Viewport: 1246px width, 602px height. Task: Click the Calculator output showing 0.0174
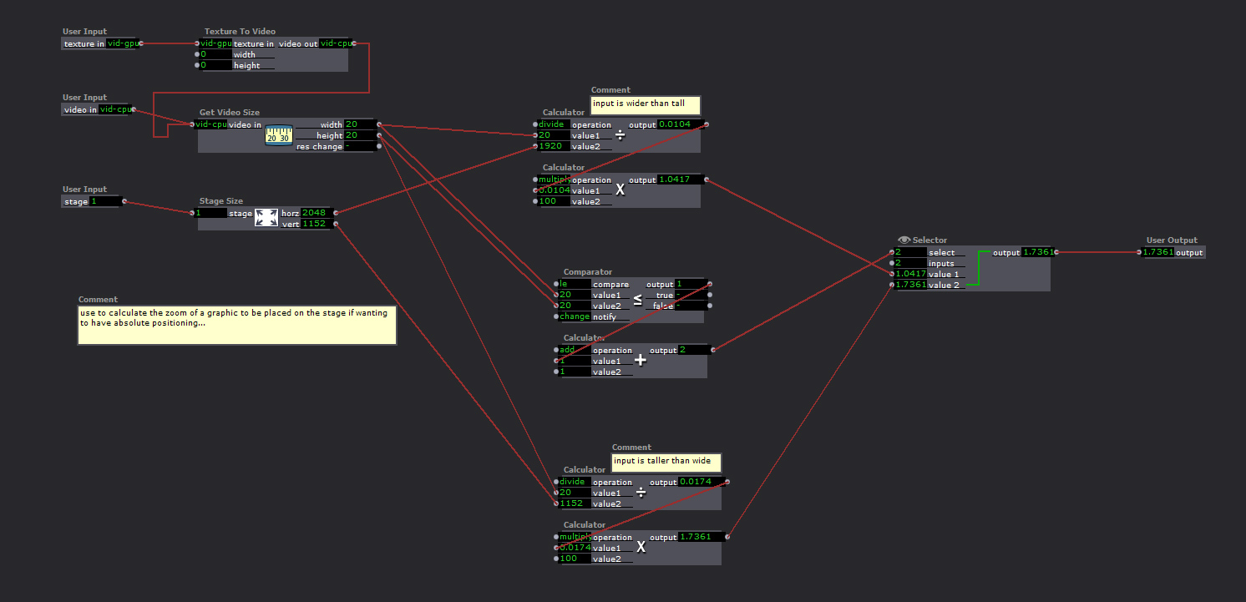tap(701, 482)
